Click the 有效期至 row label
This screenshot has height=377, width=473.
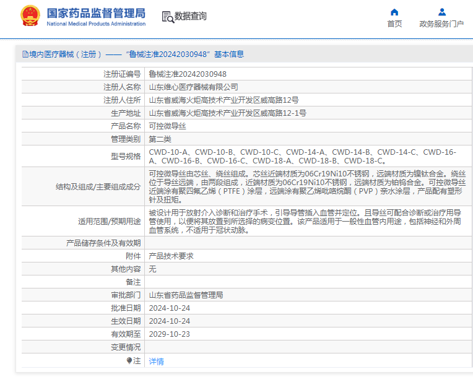click(126, 334)
